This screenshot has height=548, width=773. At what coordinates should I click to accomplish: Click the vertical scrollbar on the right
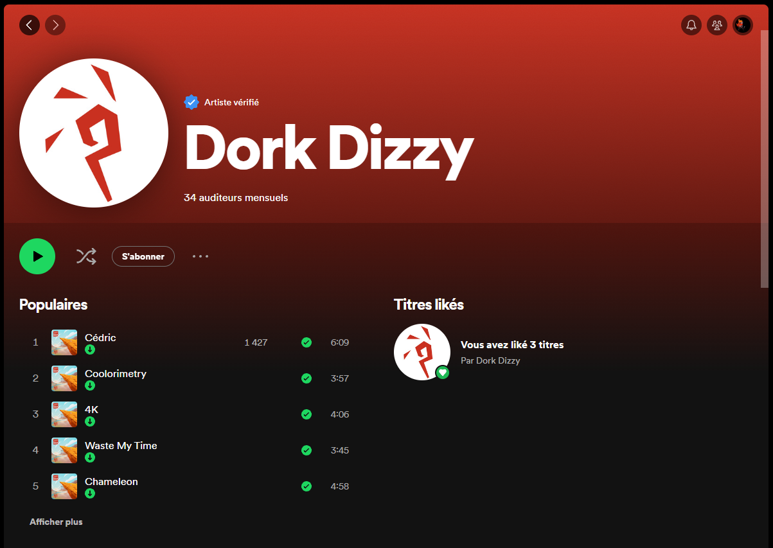coord(764,161)
